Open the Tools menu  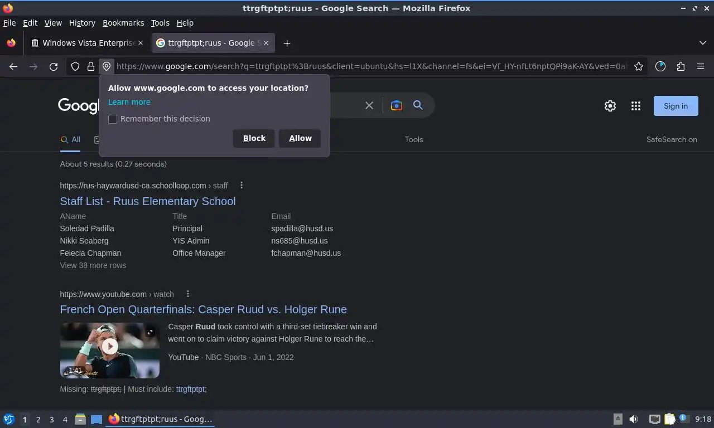(x=160, y=23)
